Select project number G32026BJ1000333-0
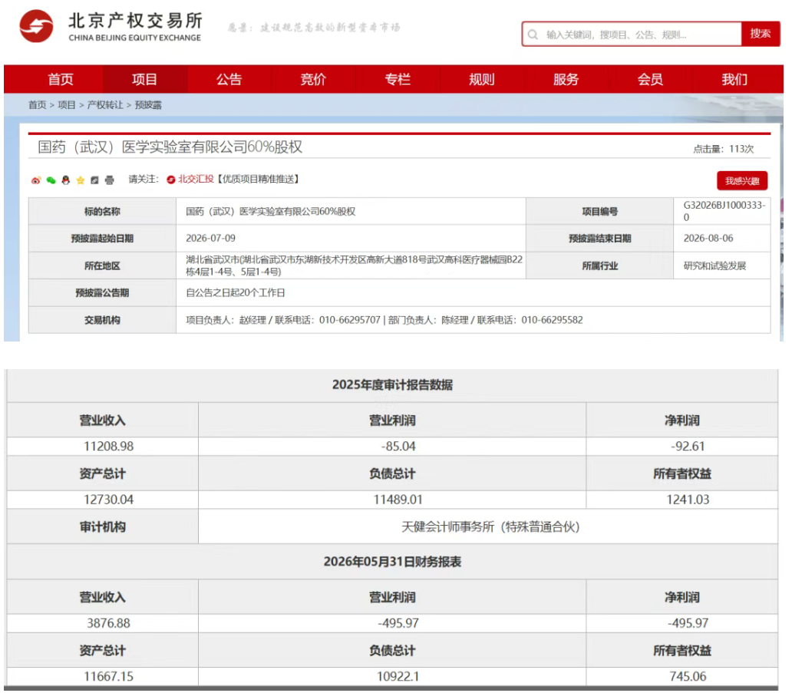792x693 pixels. 724,211
